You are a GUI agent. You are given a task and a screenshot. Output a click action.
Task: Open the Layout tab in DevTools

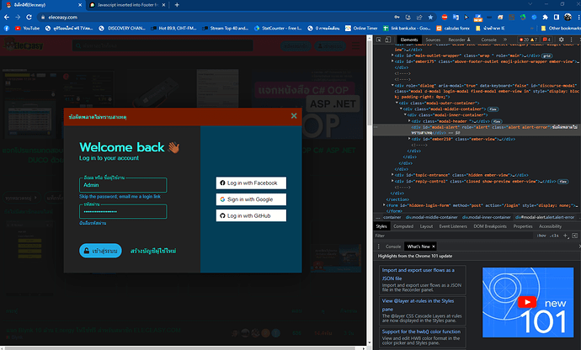[x=426, y=226]
